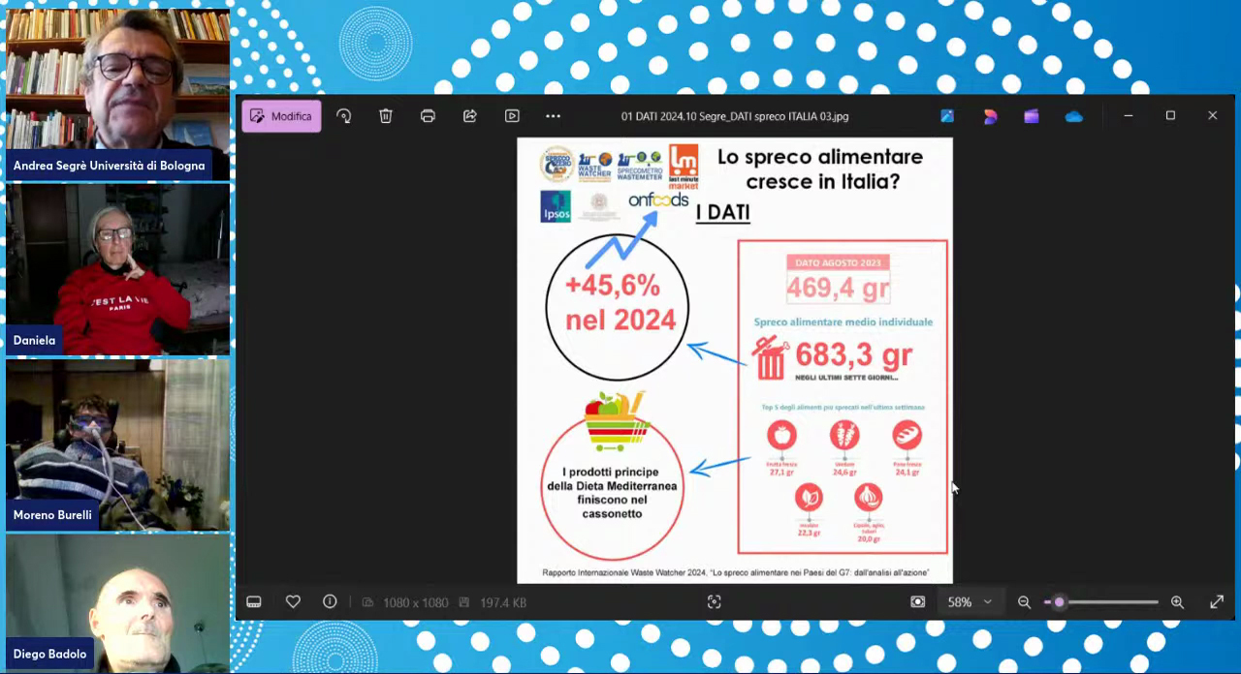Launch the purple Clipchamp icon
The width and height of the screenshot is (1241, 674).
[1032, 116]
